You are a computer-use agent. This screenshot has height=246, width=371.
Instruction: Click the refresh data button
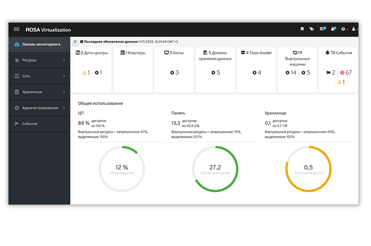click(76, 42)
